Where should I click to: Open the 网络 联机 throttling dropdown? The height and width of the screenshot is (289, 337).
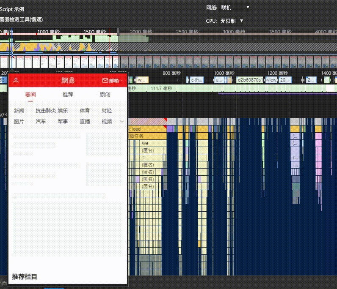point(235,8)
